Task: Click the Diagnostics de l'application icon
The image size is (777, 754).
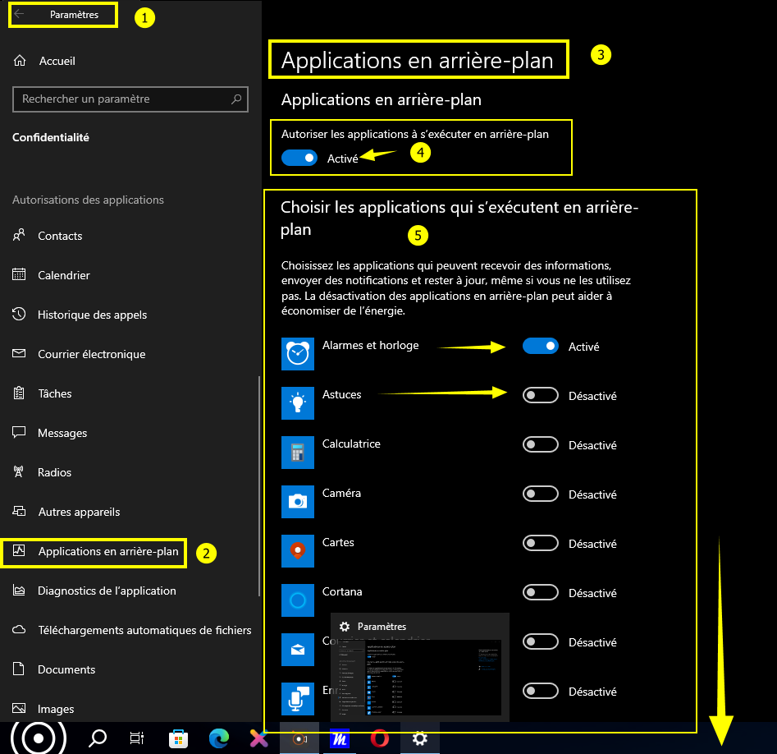Action: (x=19, y=591)
